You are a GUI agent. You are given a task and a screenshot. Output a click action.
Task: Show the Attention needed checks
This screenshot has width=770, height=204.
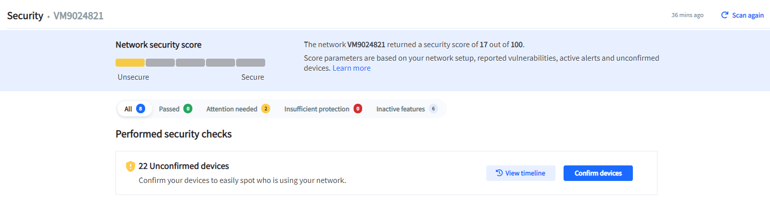[232, 109]
